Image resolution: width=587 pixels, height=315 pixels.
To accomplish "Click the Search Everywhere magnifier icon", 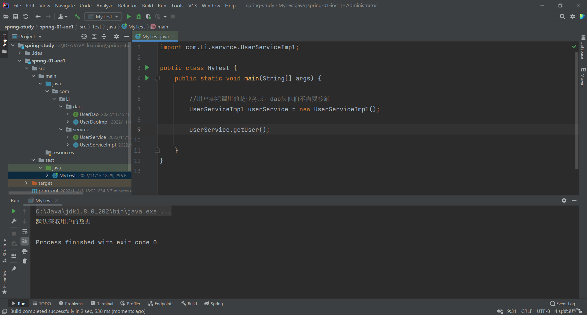I will coord(562,17).
